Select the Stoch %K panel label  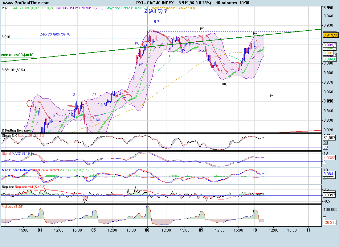tap(9, 136)
